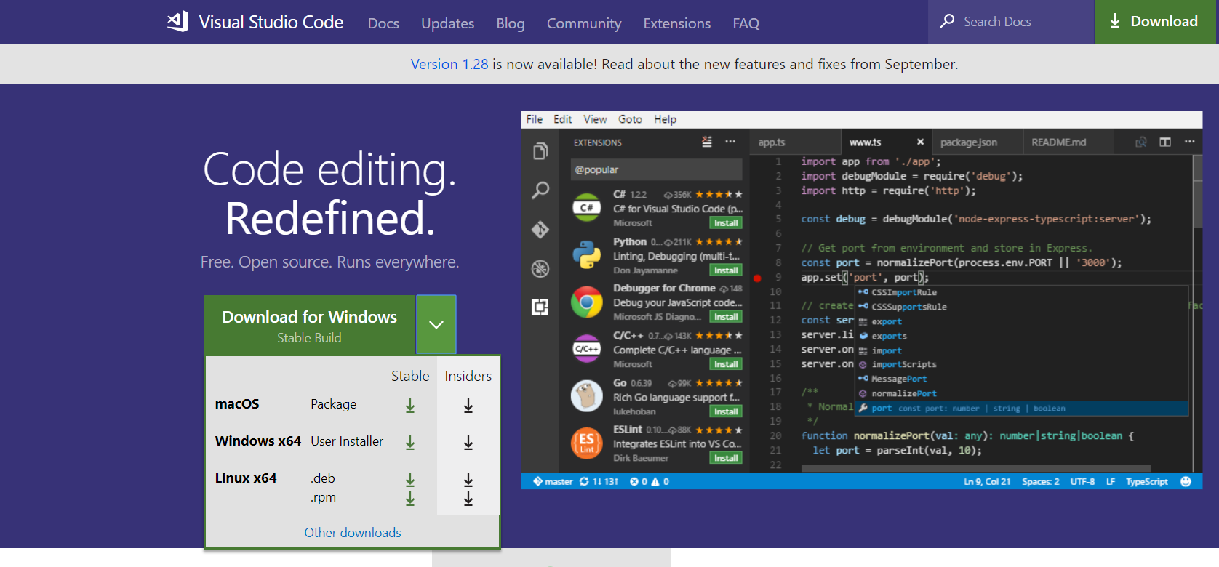Download Windows x64 Stable User Installer
1219x567 pixels.
410,443
